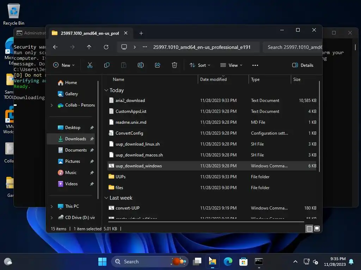Screen dimensions: 361x270
Task: Open the clock and date in taskbar
Action: coord(335,262)
